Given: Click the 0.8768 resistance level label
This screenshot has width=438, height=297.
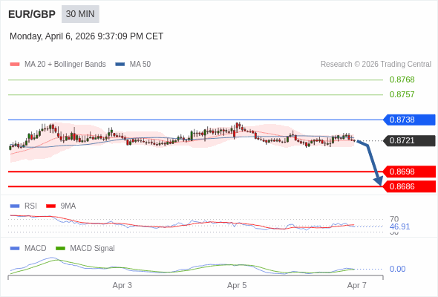Looking at the screenshot, I should click(402, 79).
